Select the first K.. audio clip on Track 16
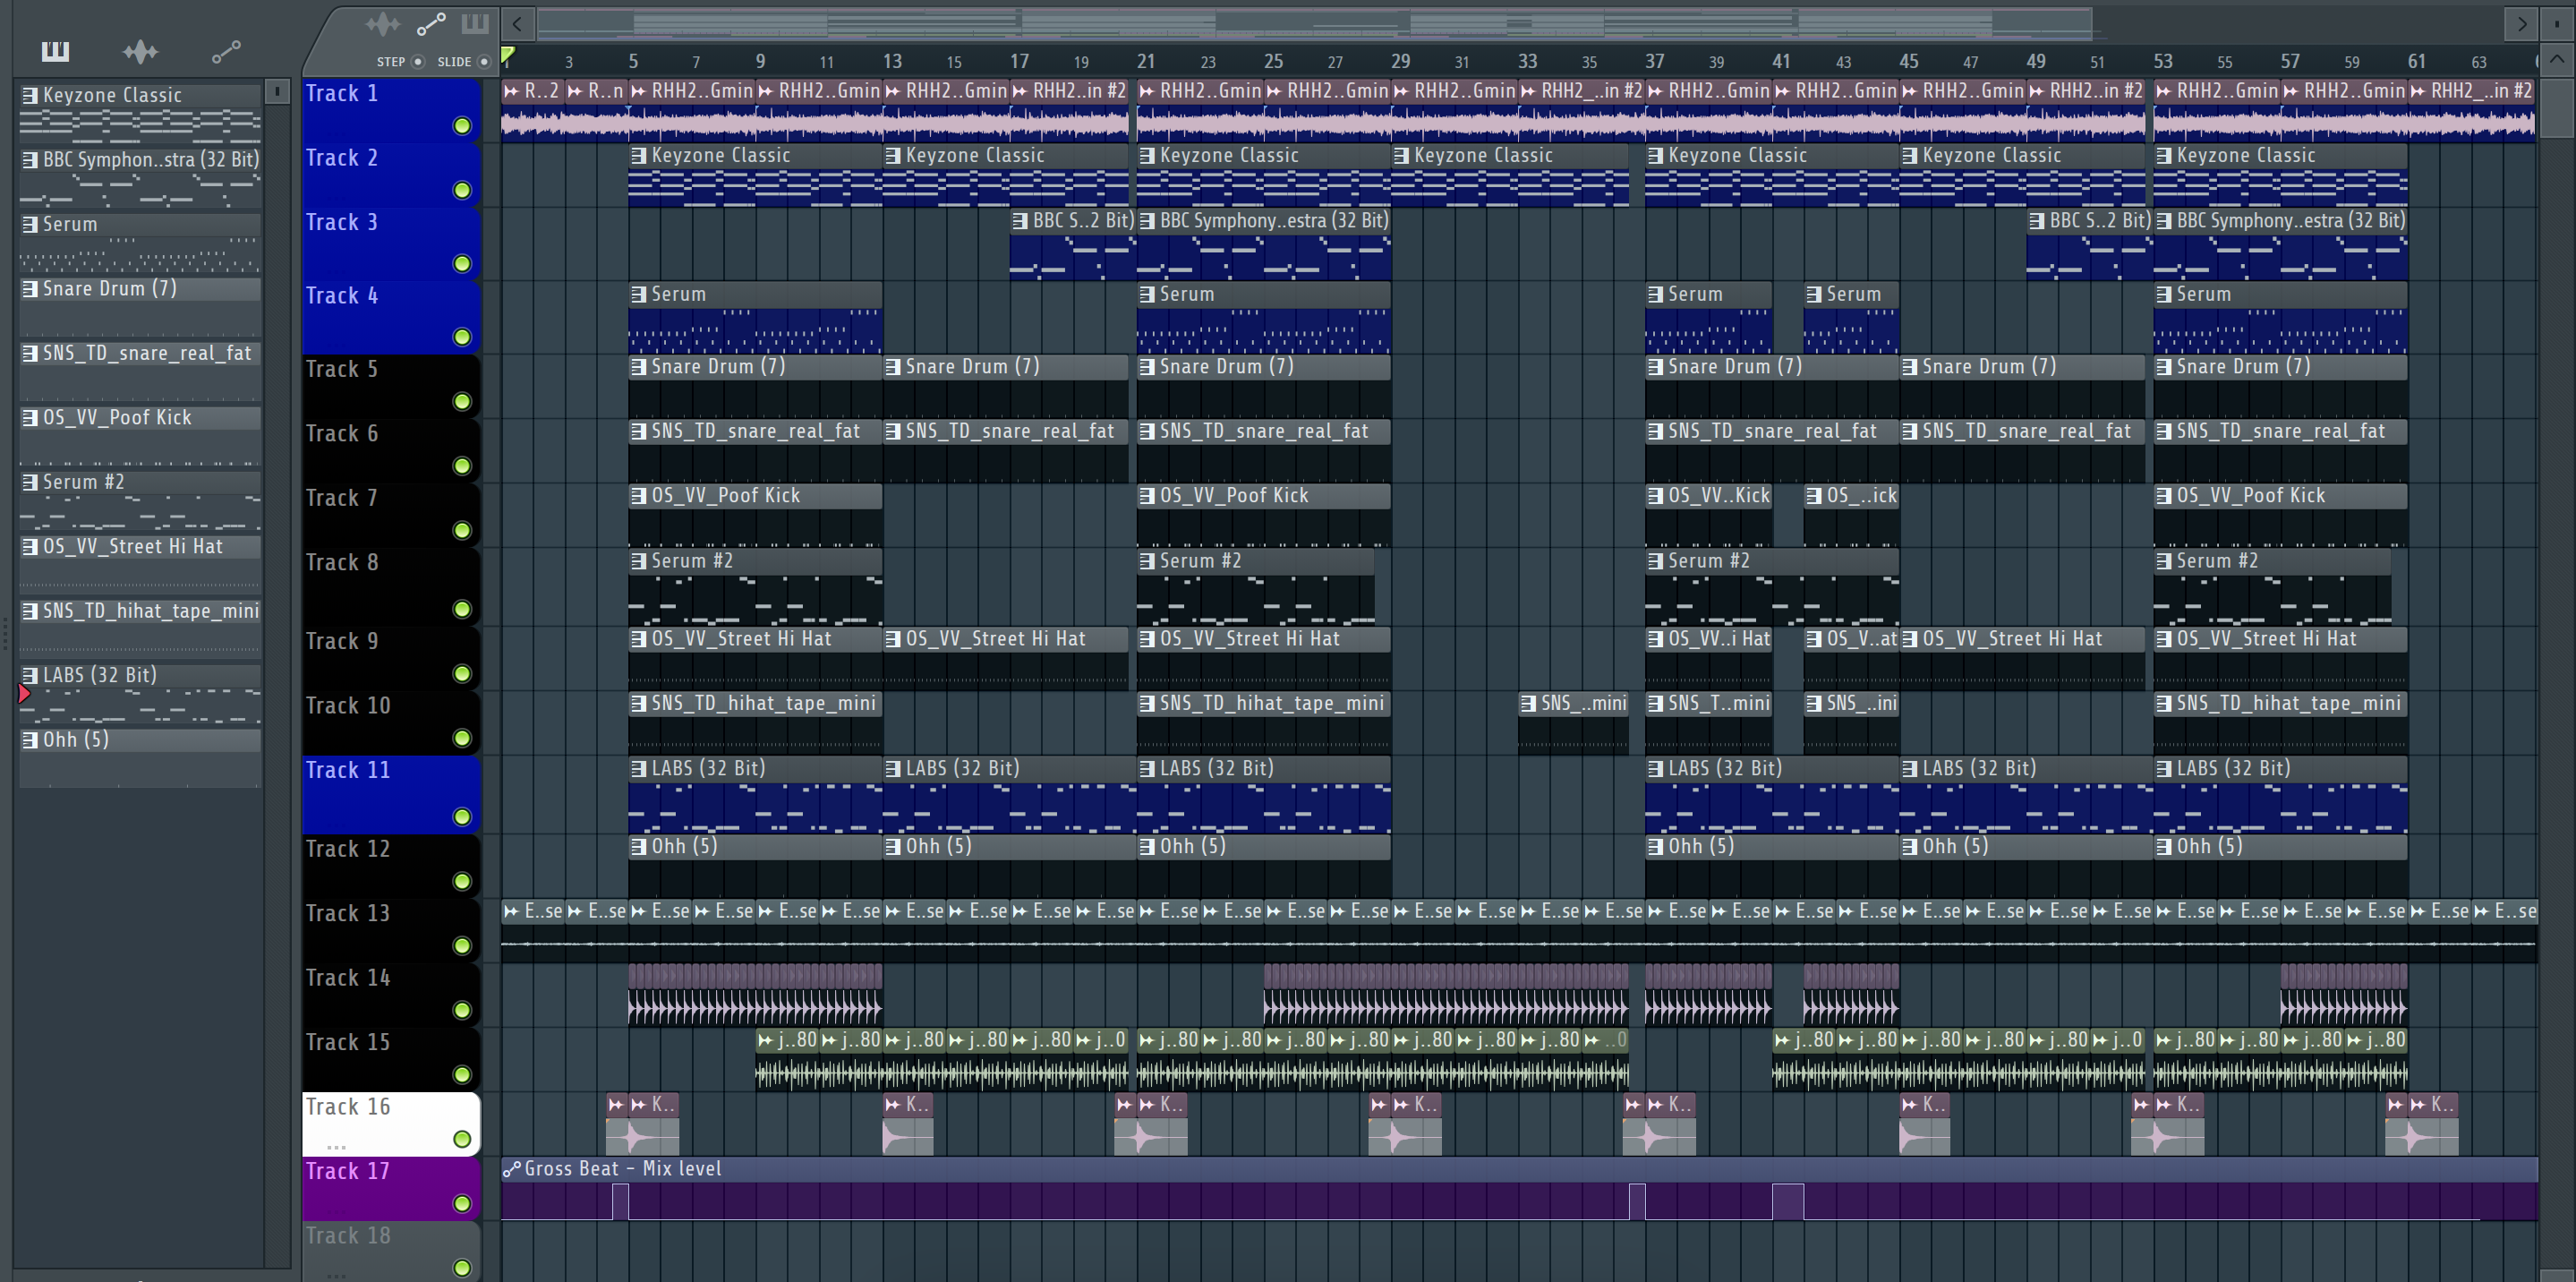 click(x=653, y=1124)
